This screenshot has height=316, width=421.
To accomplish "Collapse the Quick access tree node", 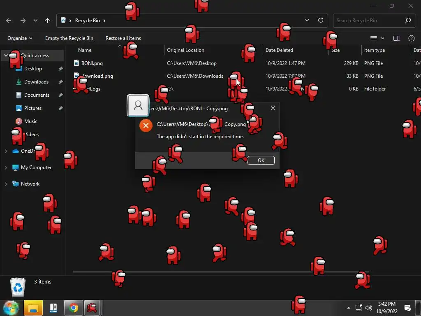I will [6, 56].
